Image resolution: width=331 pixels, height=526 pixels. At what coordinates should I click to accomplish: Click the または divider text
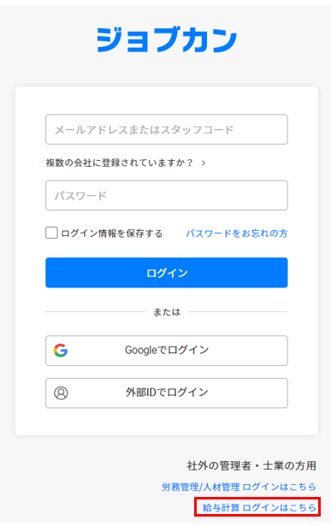tap(167, 312)
